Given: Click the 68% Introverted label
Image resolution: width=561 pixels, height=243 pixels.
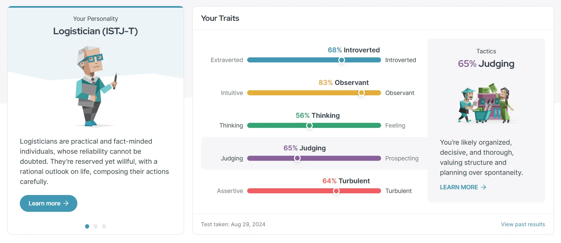Looking at the screenshot, I should (353, 50).
